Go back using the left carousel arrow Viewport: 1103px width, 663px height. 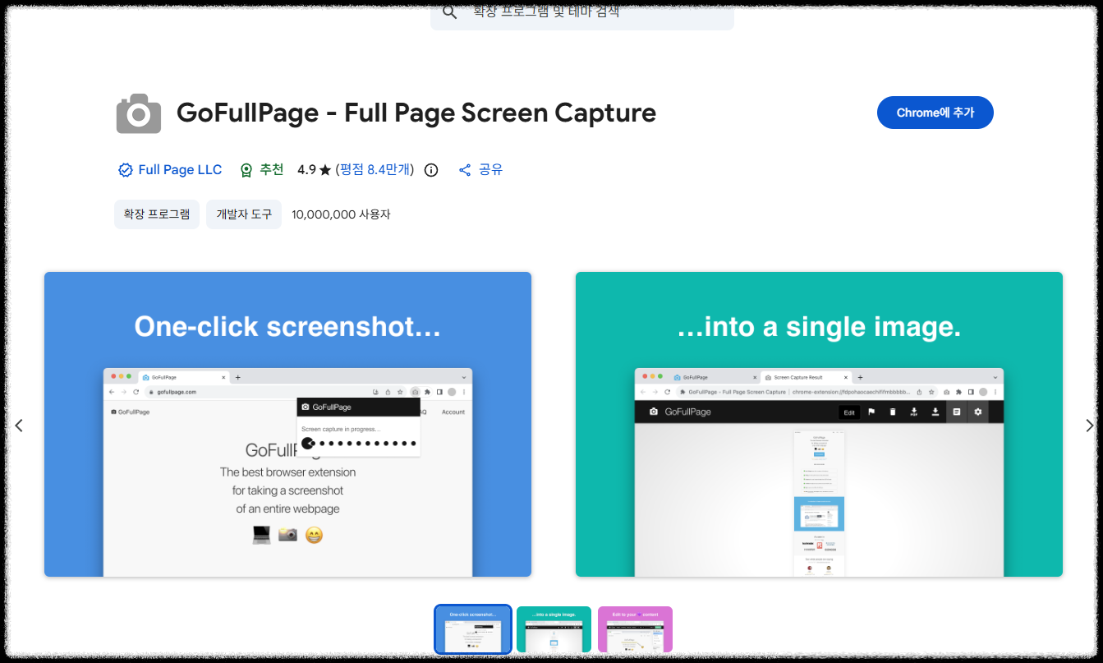click(19, 425)
